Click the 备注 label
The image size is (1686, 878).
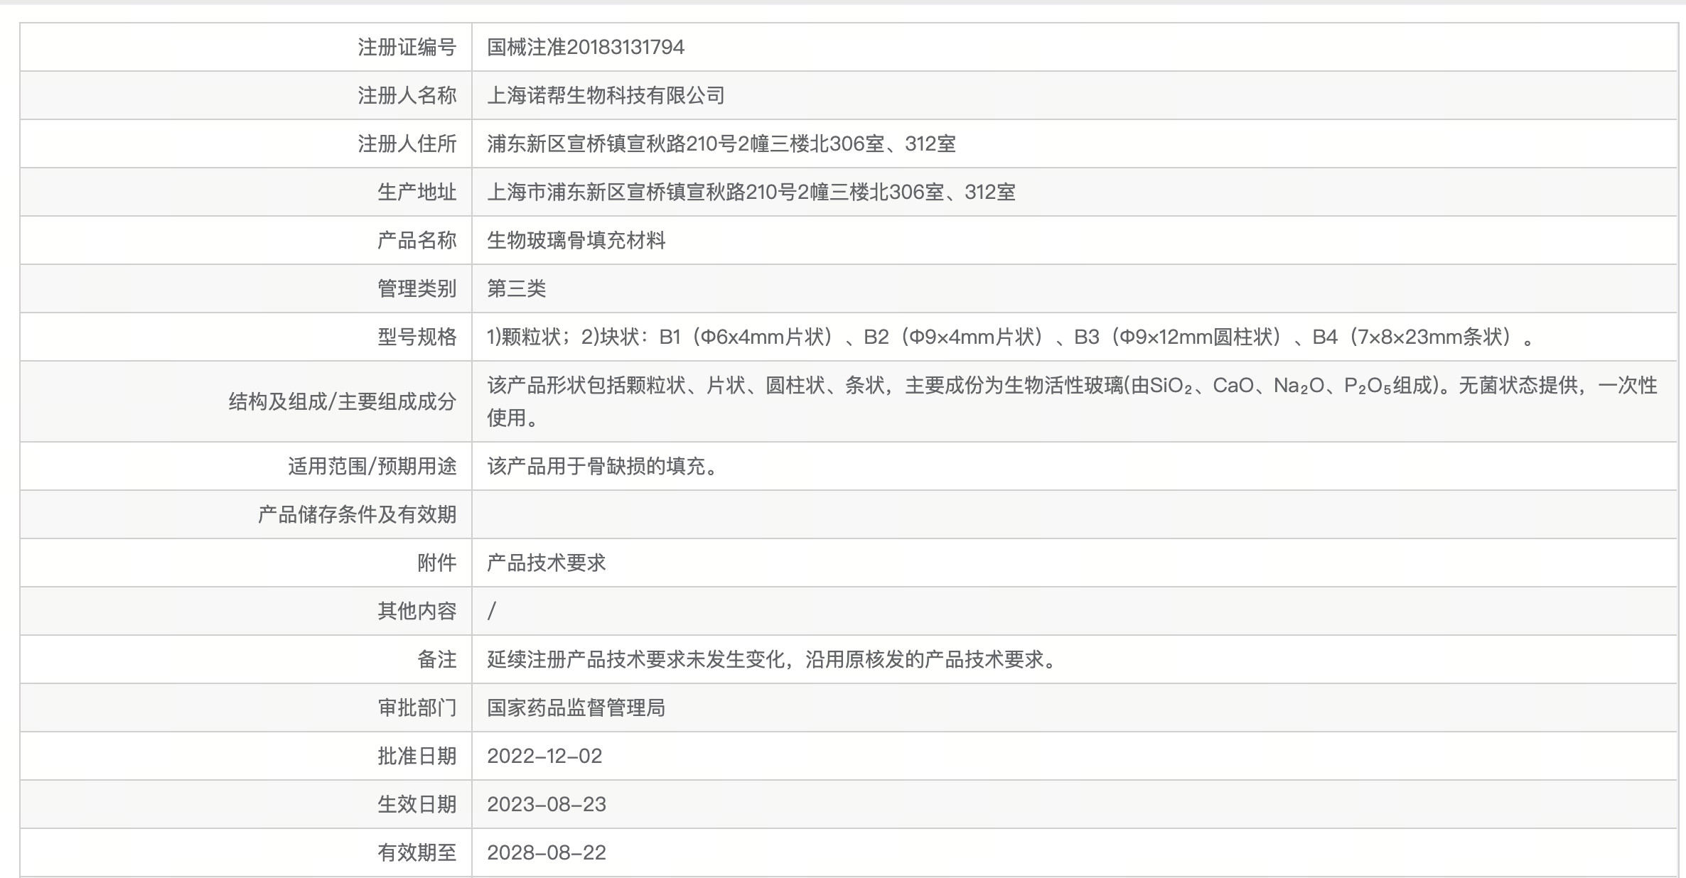click(436, 660)
